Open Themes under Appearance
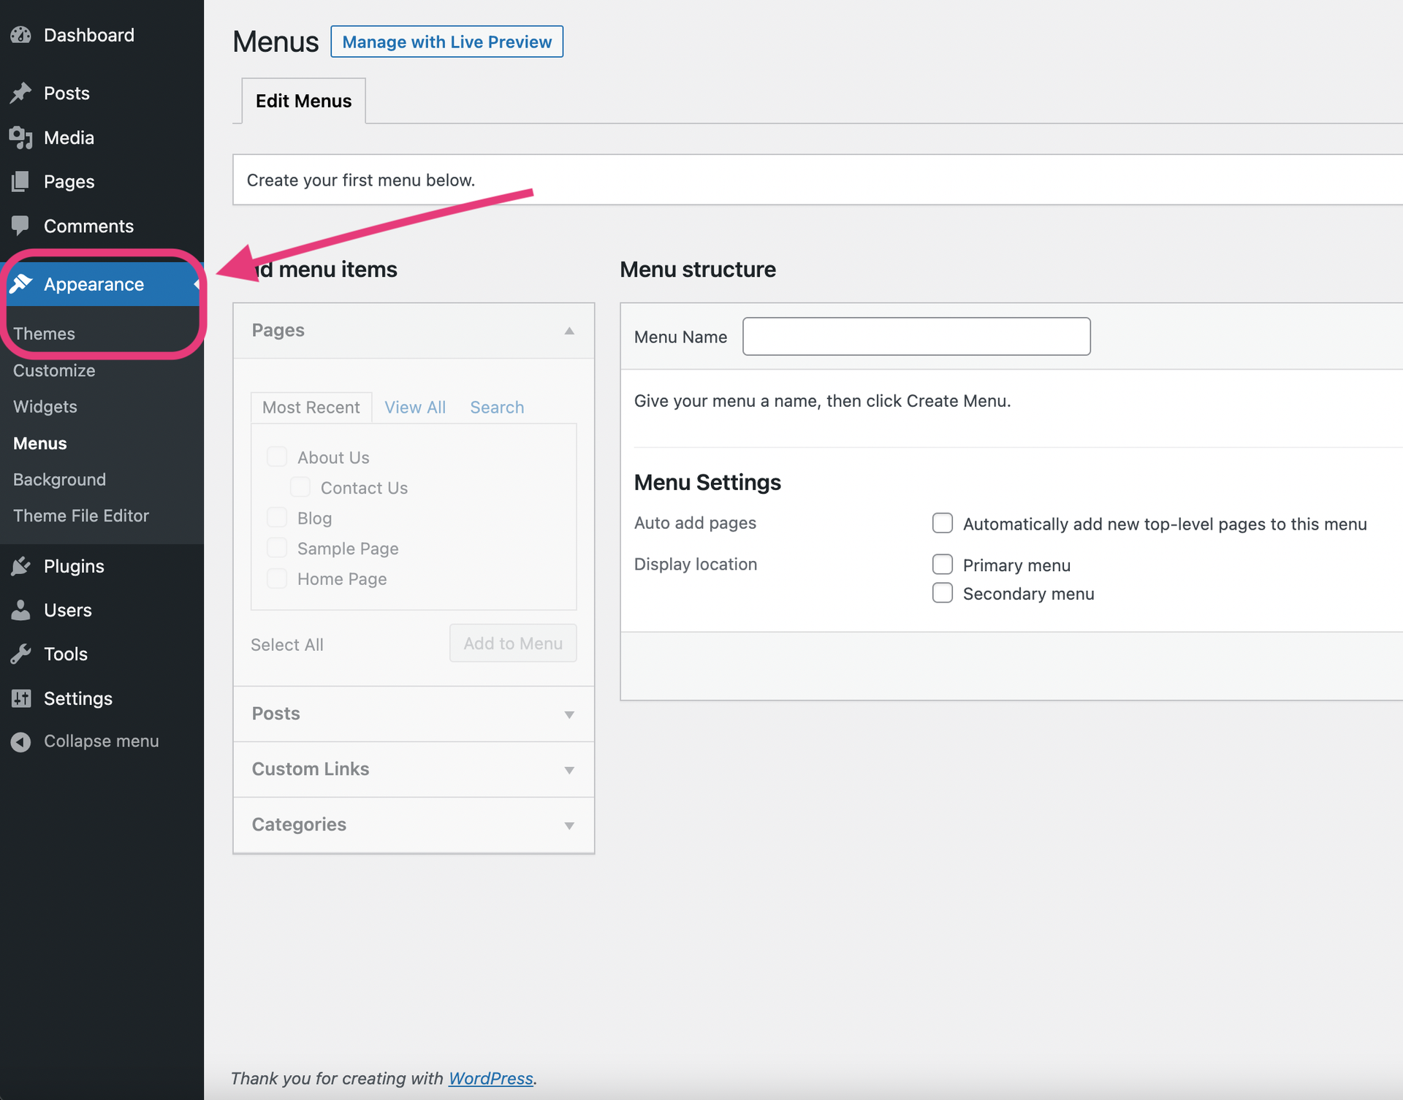 [x=44, y=333]
